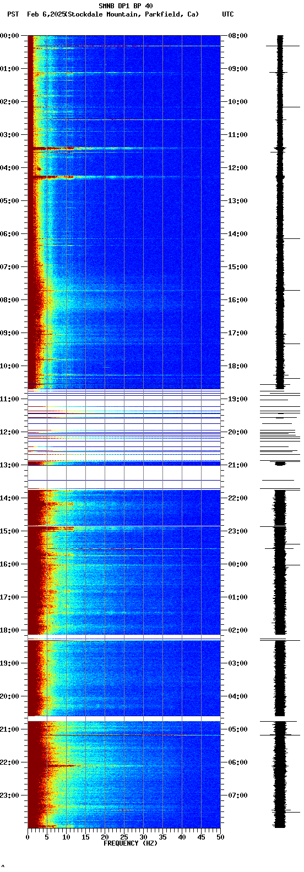Click frequency axis tick label 35
304x872 pixels.
click(x=162, y=837)
